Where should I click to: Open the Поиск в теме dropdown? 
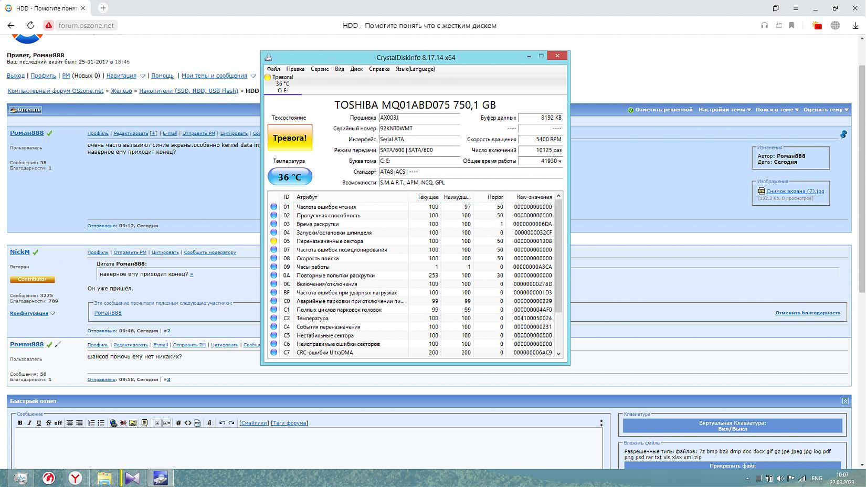pyautogui.click(x=777, y=110)
